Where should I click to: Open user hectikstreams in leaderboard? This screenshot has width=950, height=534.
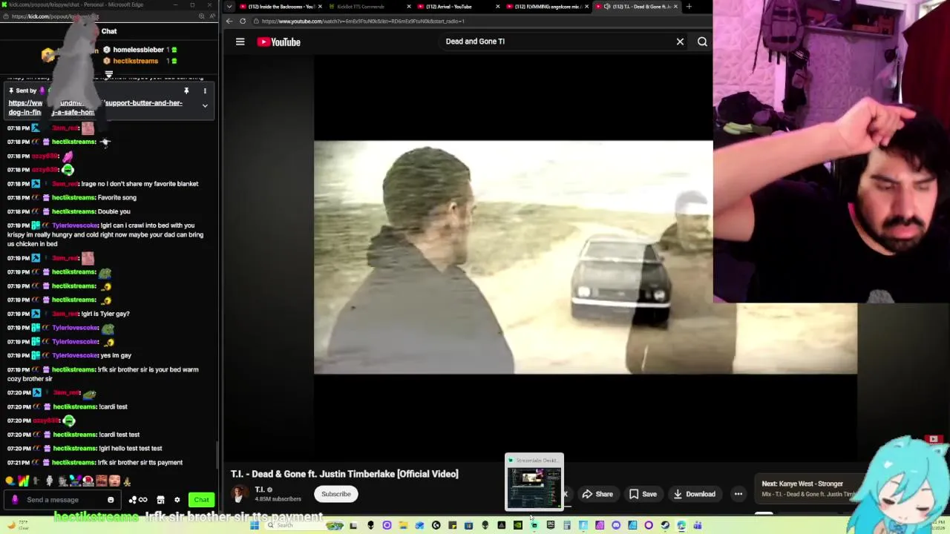[x=135, y=61]
